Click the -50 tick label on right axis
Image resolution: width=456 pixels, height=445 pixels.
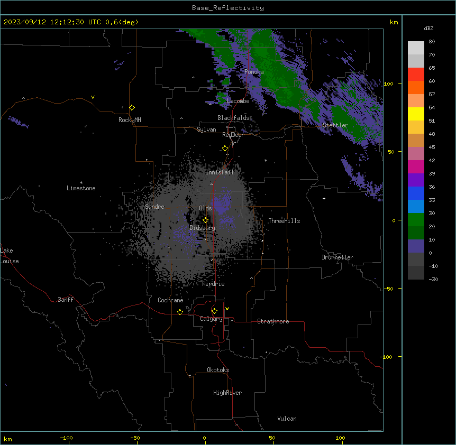click(388, 289)
